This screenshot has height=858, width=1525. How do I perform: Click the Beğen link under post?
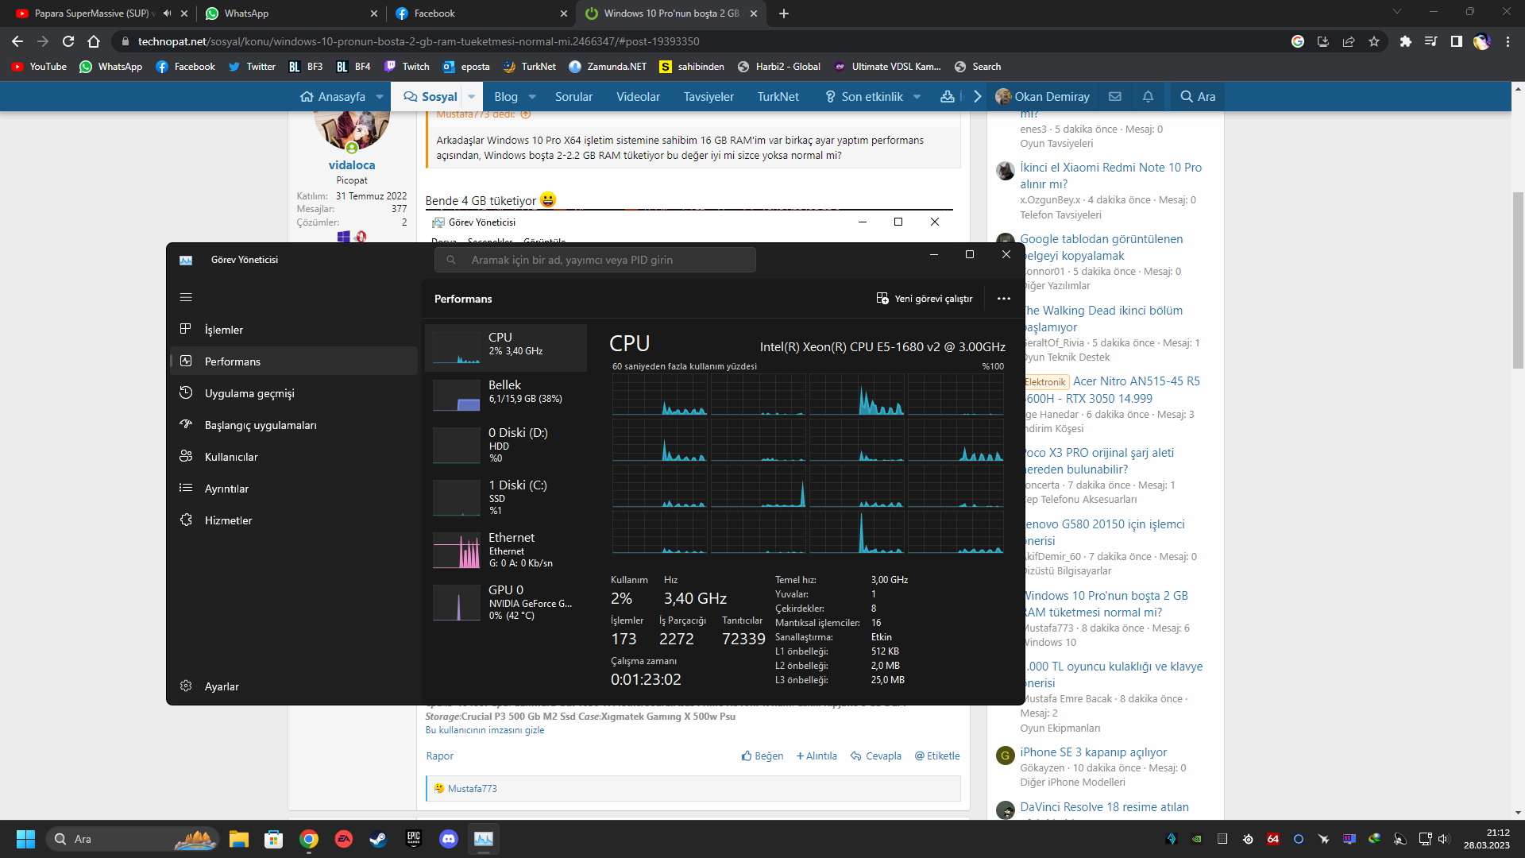(x=762, y=756)
